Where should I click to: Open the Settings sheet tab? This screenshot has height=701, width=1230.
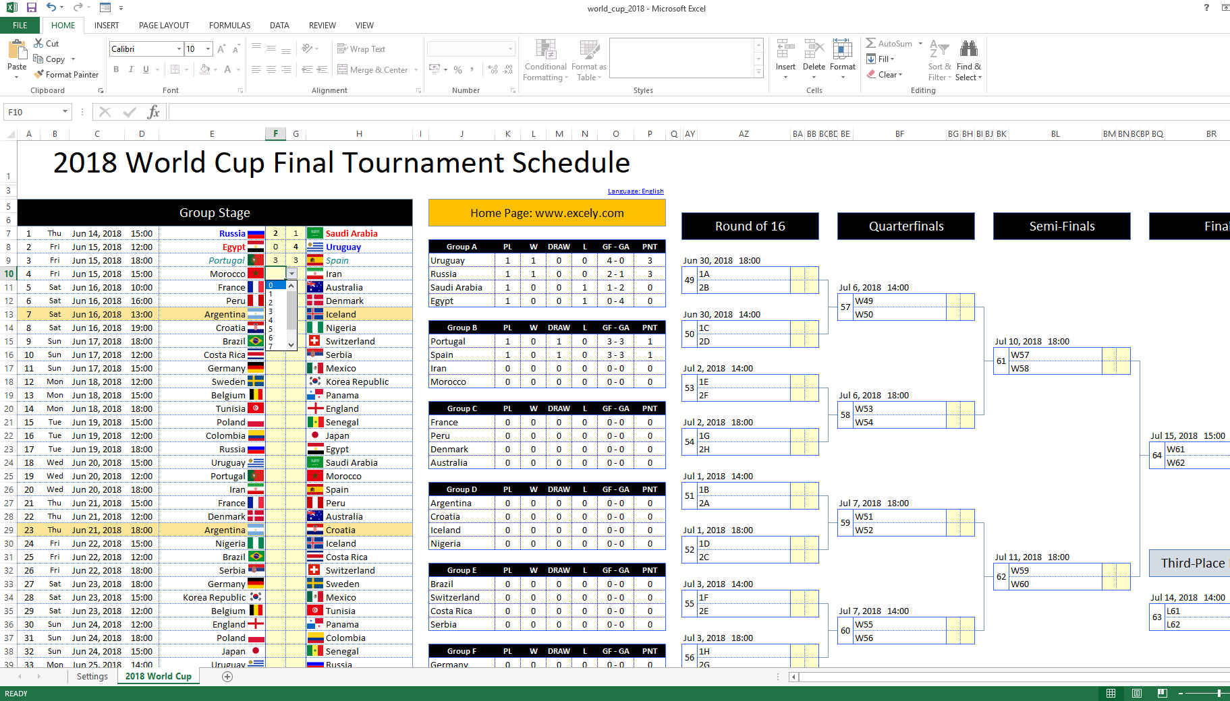point(92,677)
